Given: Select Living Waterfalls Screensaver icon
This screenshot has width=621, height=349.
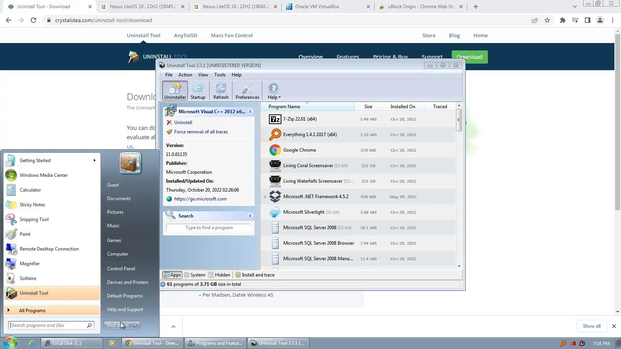Looking at the screenshot, I should pos(275,181).
